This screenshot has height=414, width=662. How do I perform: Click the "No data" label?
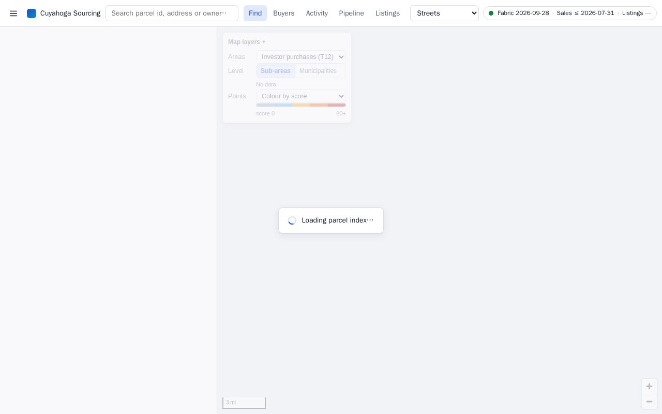(266, 84)
